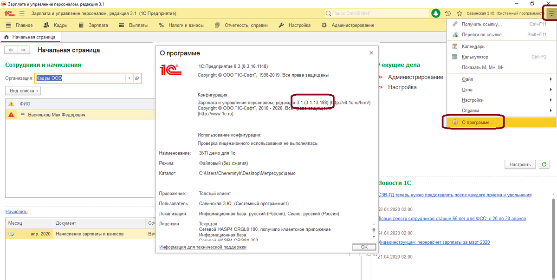Click the Калькулятор calculator icon
Viewport: 557px width, 280px height.
[x=455, y=57]
